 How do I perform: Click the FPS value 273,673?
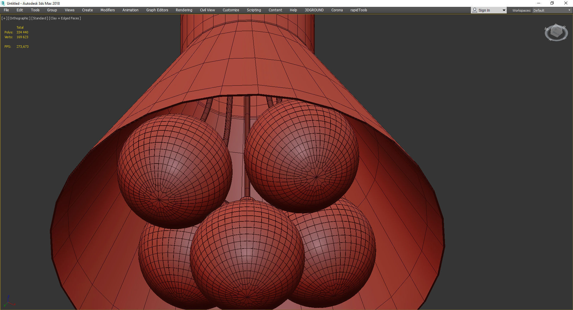tap(22, 47)
